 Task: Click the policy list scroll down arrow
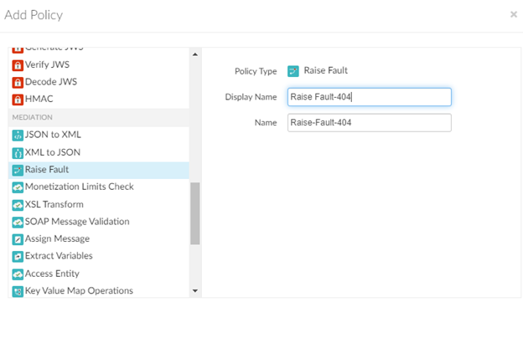coord(195,291)
